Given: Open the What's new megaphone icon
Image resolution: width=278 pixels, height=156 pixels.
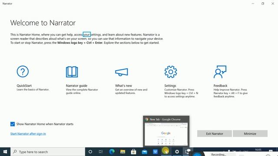Looking at the screenshot, I should (x=122, y=72).
